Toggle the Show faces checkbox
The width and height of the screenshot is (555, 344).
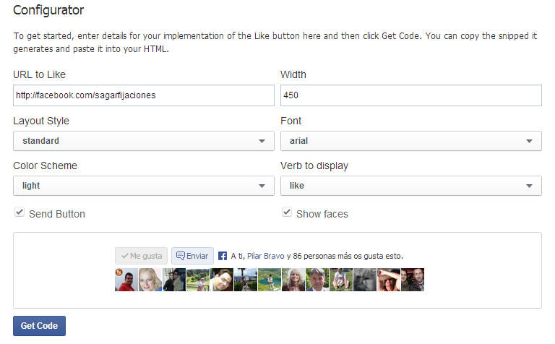pos(287,212)
